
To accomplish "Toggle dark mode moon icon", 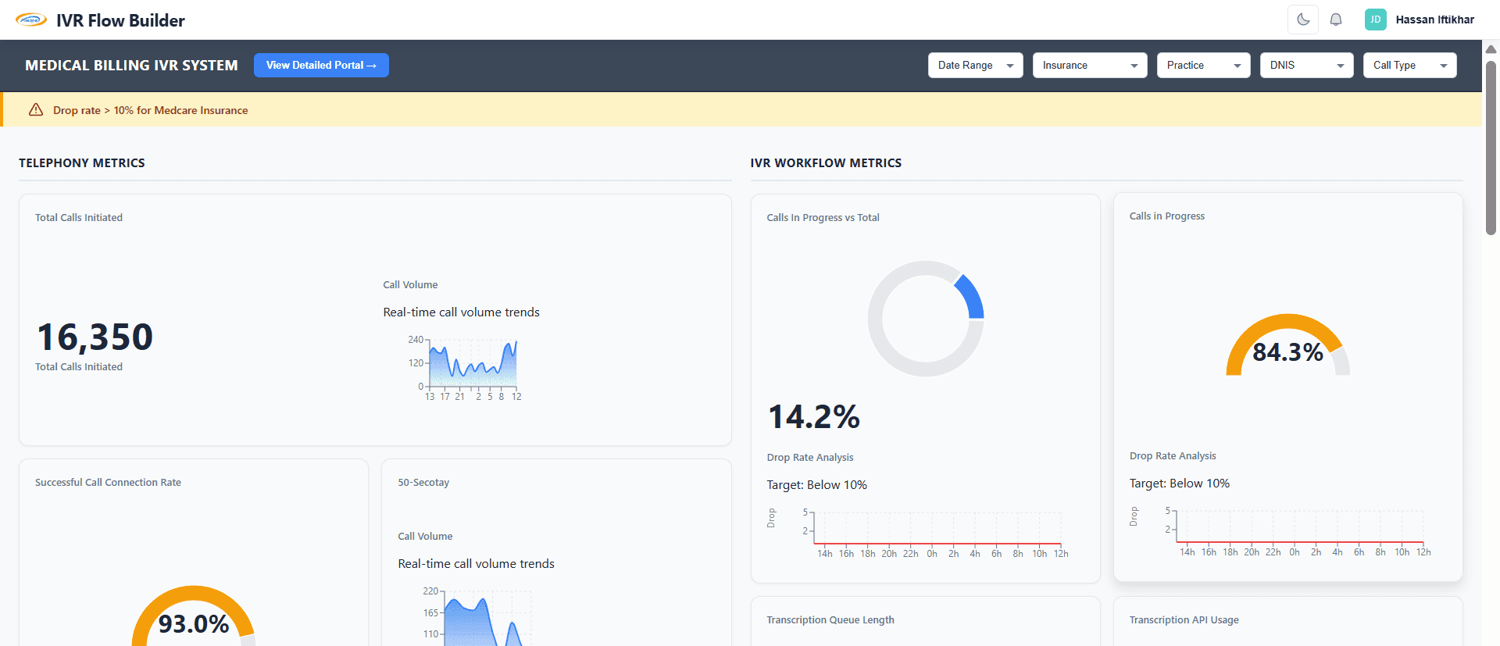I will [1303, 20].
